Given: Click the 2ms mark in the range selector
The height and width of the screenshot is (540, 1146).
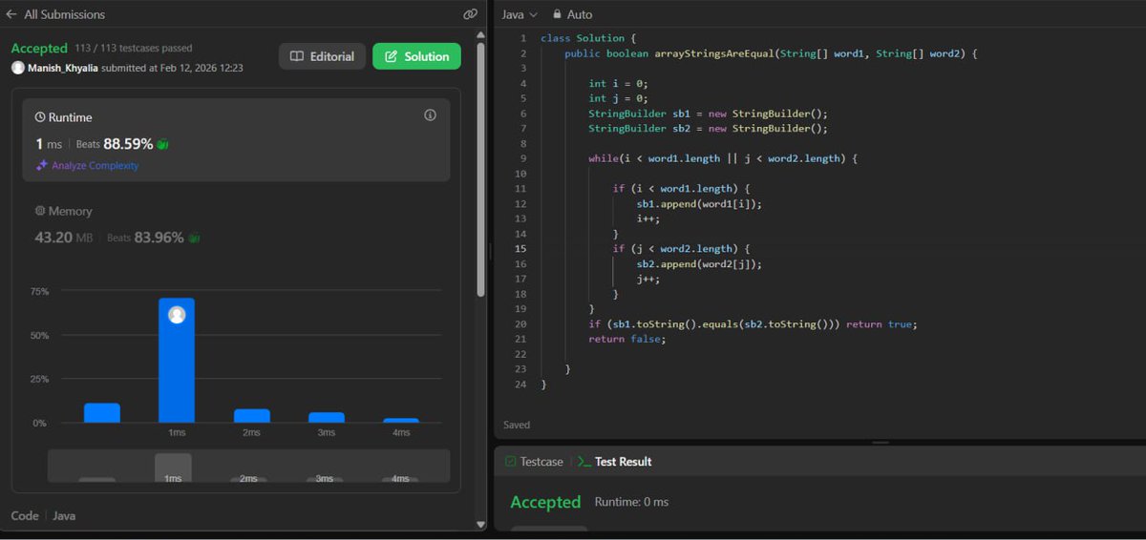Looking at the screenshot, I should click(x=248, y=478).
